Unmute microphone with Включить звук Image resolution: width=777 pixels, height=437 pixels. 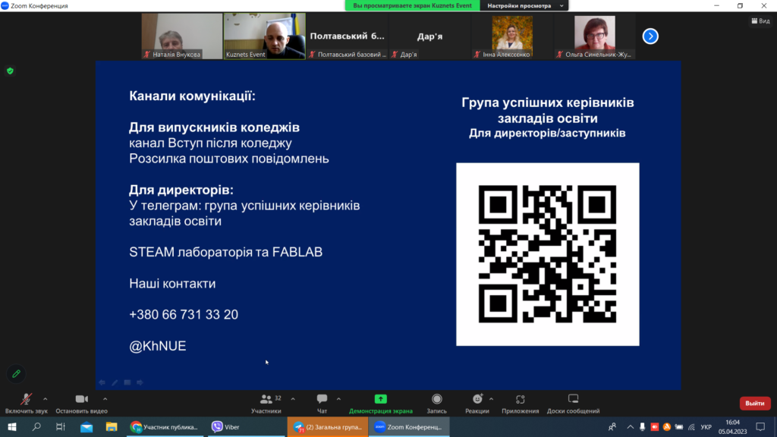26,404
